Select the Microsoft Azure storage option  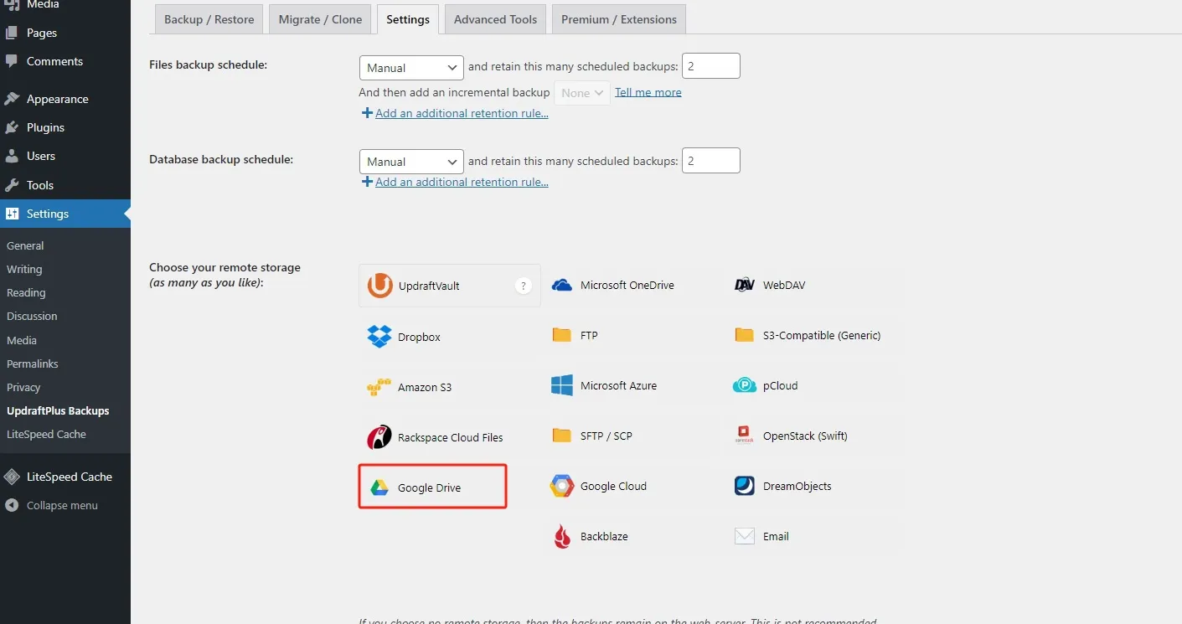click(617, 386)
